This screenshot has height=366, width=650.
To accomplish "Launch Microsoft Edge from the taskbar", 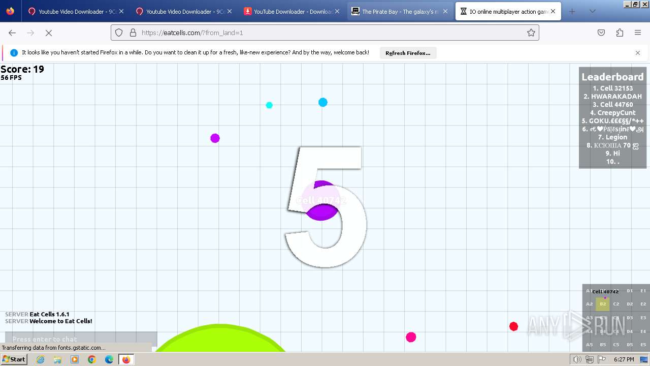I will (109, 359).
